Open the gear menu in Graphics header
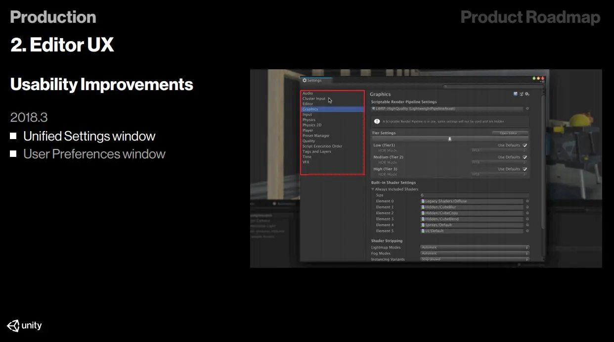The width and height of the screenshot is (614, 342). click(x=527, y=94)
